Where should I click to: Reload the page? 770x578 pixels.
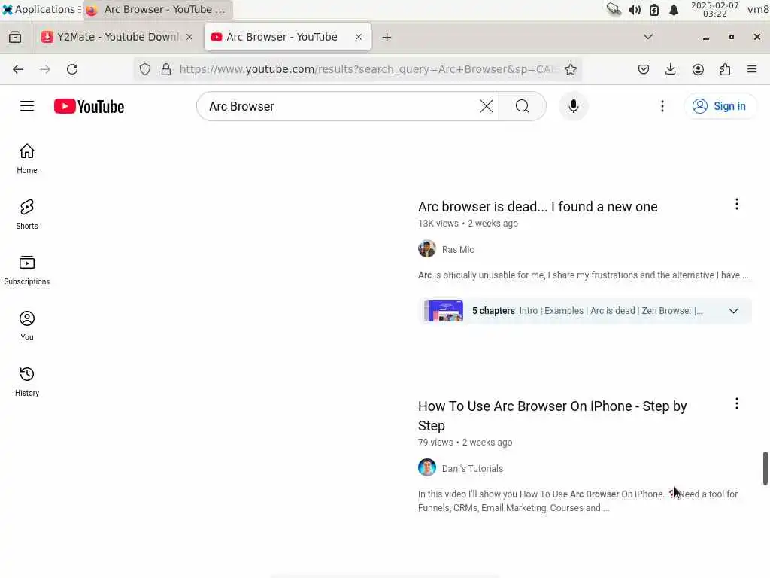[x=72, y=69]
